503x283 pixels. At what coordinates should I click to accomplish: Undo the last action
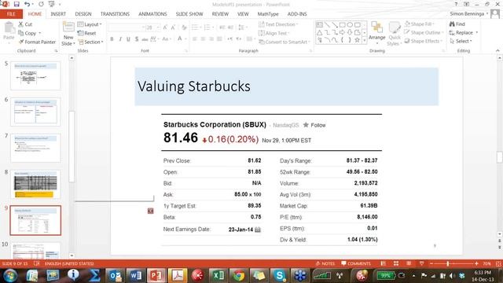pos(27,4)
